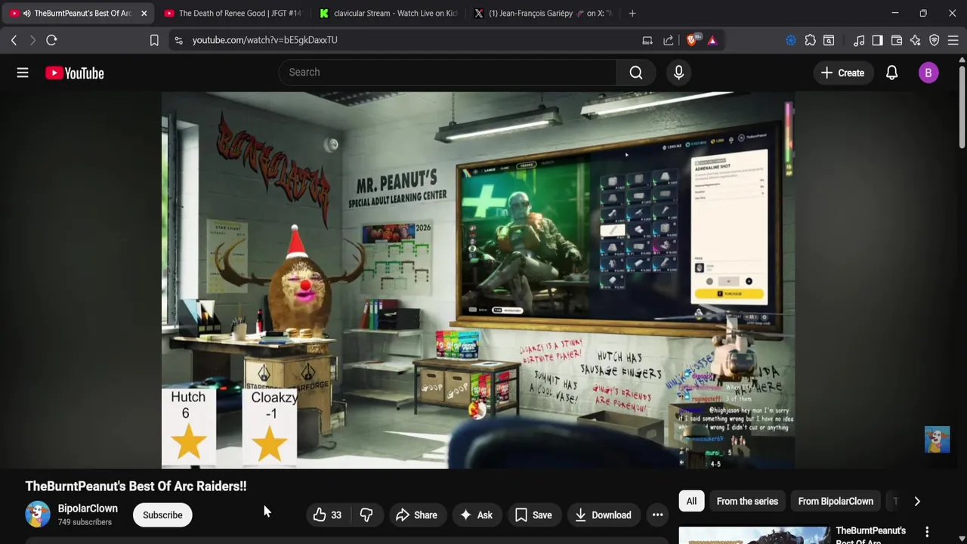Open the suggested video thumbnail
Screen dimensions: 967x544
[x=754, y=535]
